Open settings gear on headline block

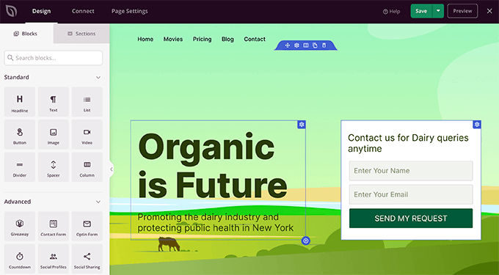(302, 125)
